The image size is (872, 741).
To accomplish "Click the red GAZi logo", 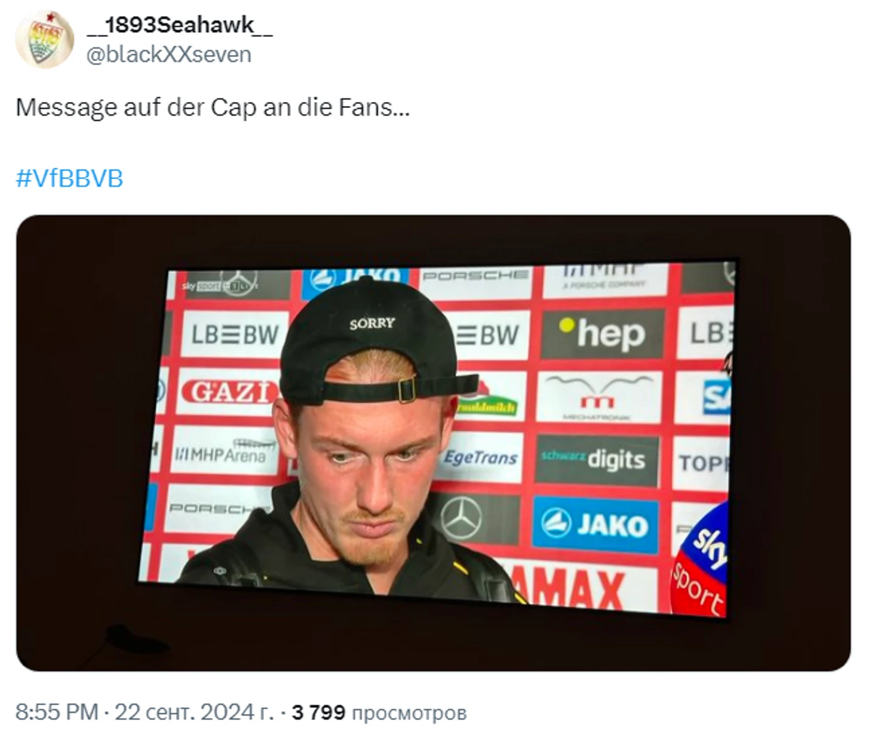I will (x=229, y=392).
